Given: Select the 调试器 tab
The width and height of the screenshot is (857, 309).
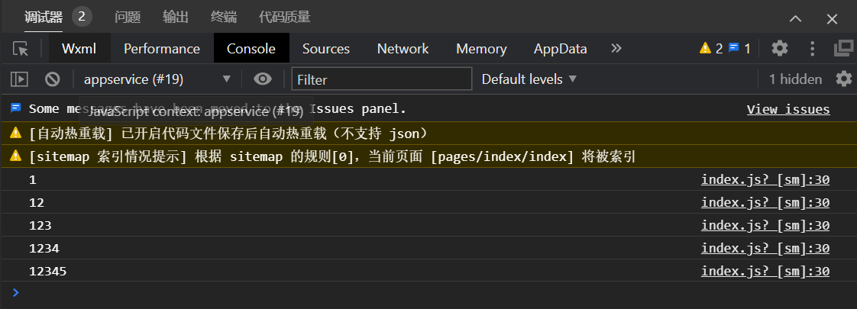Looking at the screenshot, I should pyautogui.click(x=44, y=18).
